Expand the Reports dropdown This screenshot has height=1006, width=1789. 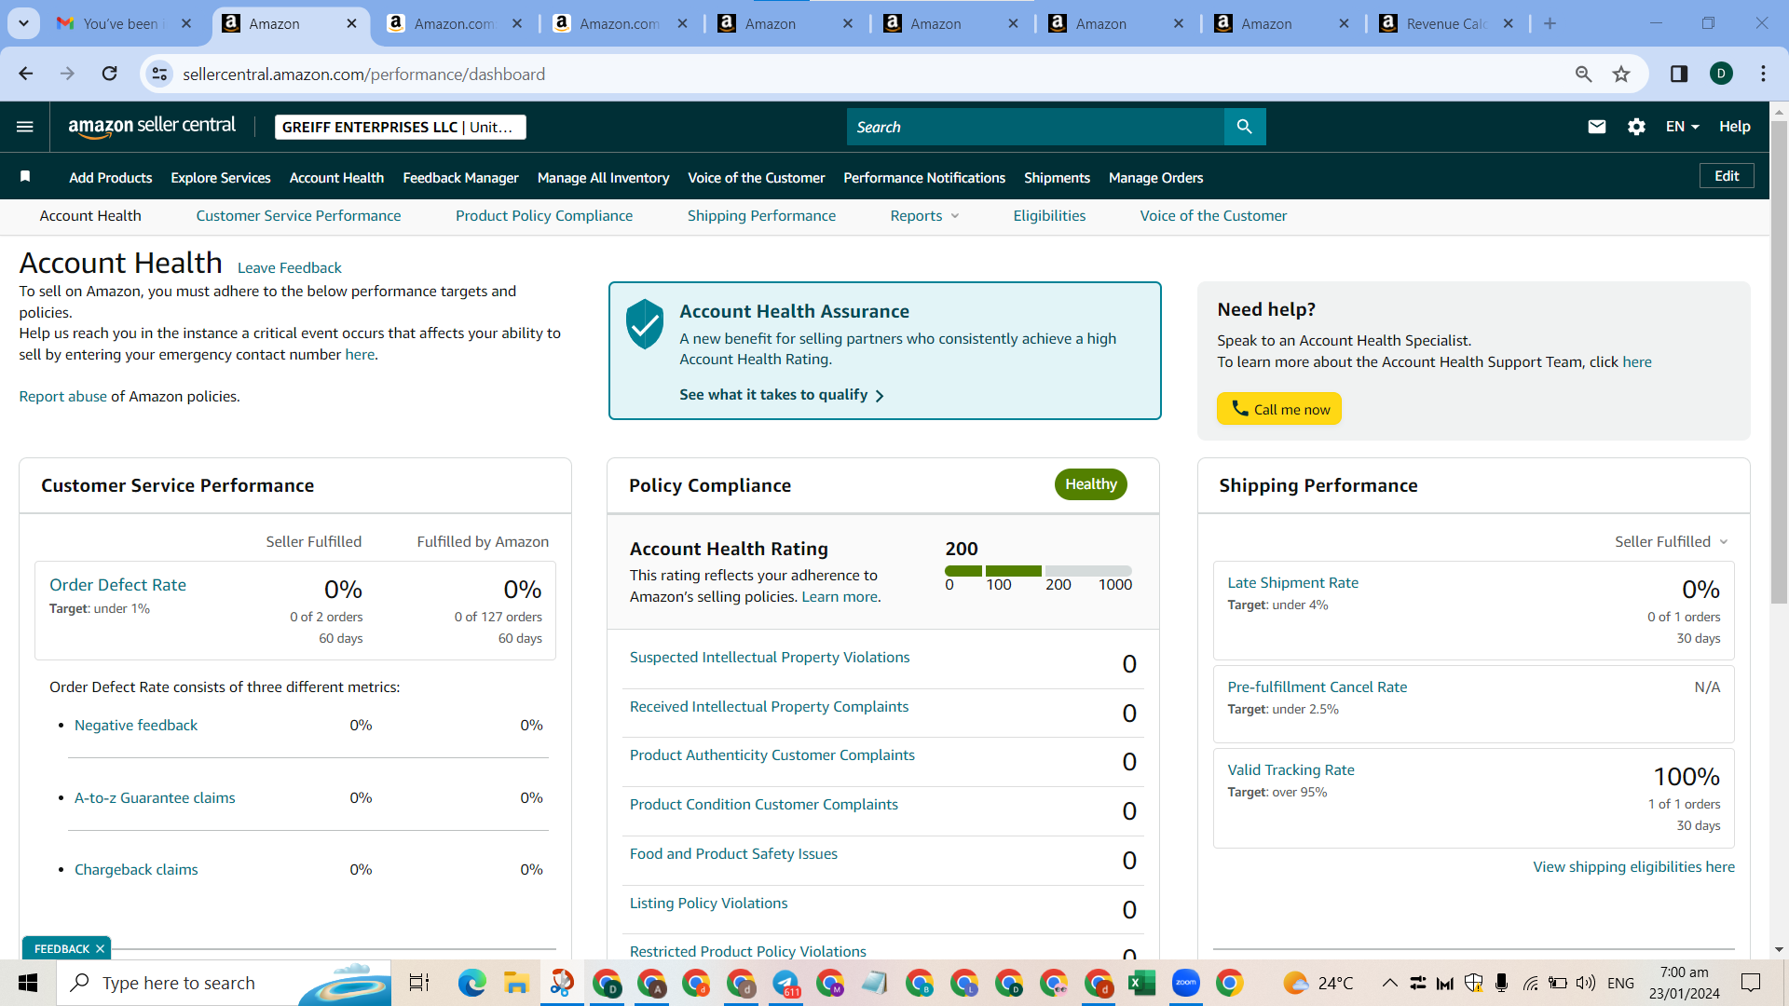(x=924, y=215)
